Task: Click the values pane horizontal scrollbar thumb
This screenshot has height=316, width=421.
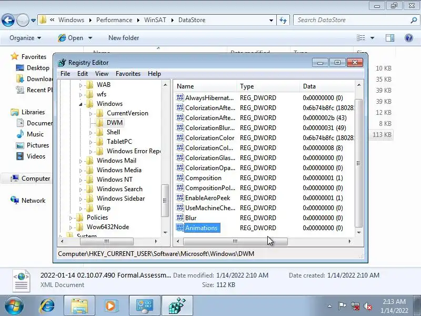Action: pos(235,241)
